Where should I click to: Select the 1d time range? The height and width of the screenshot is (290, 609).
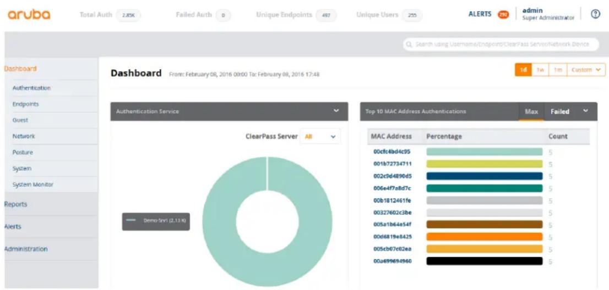coord(523,70)
